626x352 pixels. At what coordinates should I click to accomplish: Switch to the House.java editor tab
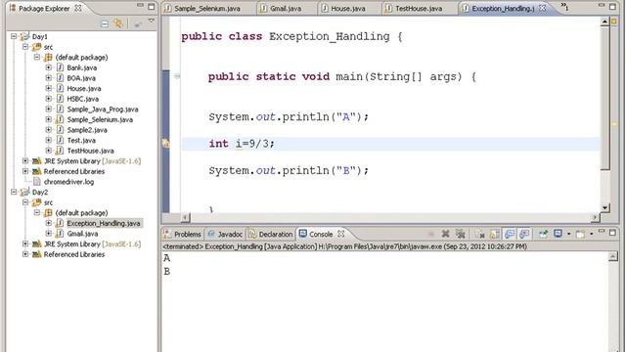click(x=348, y=8)
